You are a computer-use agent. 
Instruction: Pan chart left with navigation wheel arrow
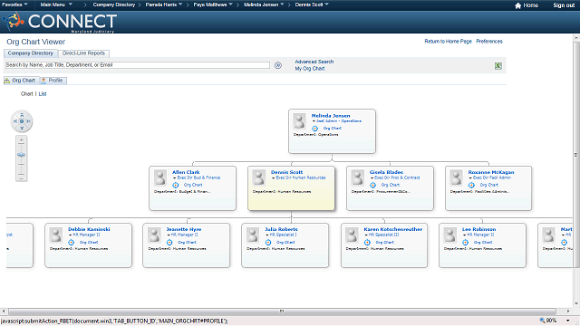[15, 121]
